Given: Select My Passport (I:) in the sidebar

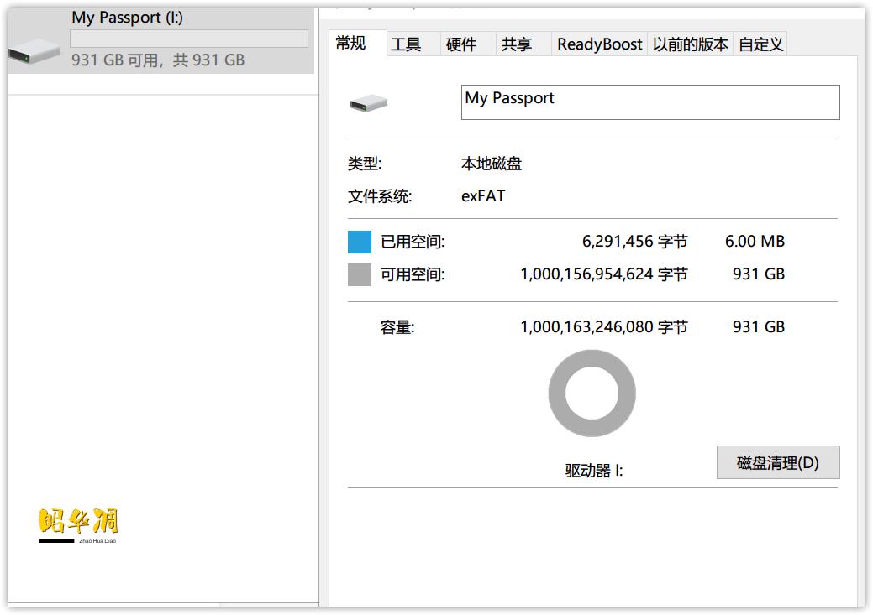Looking at the screenshot, I should [128, 16].
